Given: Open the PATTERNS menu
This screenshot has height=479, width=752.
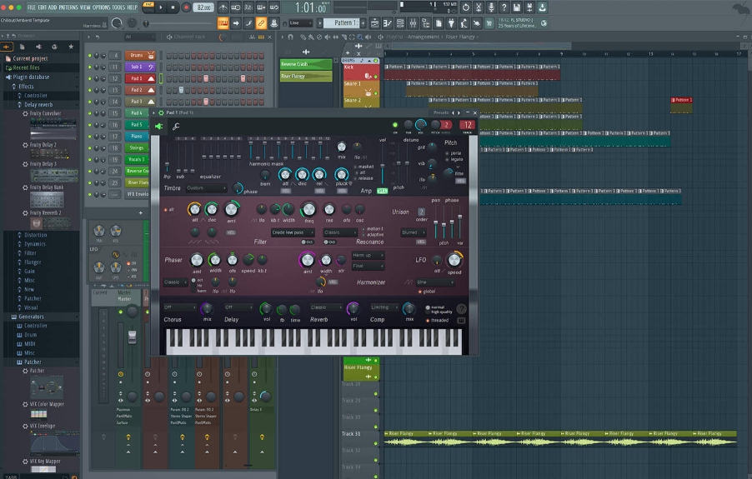Looking at the screenshot, I should click(68, 7).
